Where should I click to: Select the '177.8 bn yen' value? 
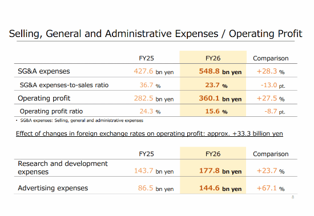[x=220, y=171]
